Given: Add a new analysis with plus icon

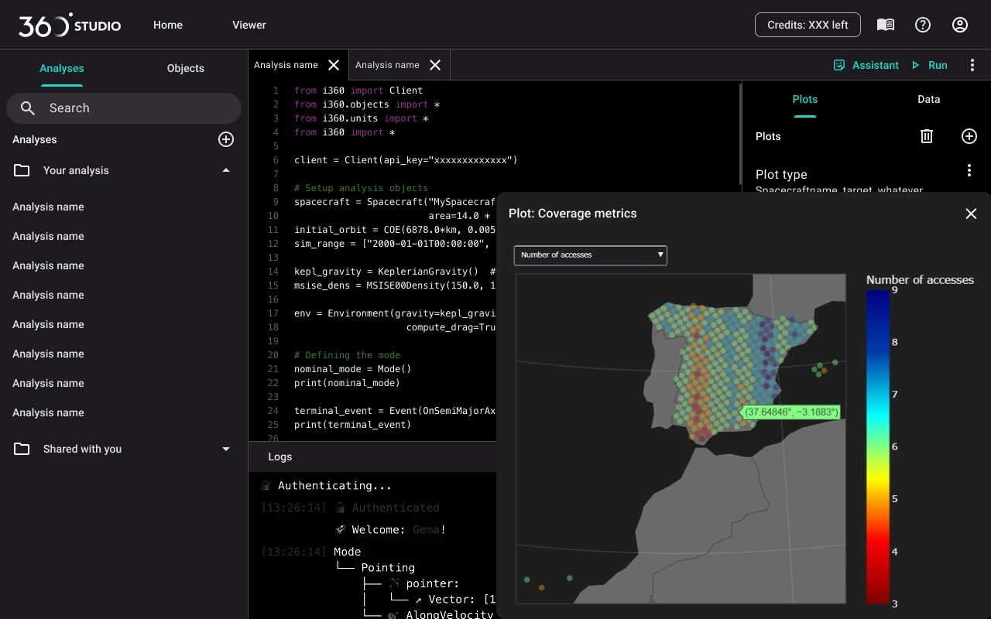Looking at the screenshot, I should tap(225, 139).
